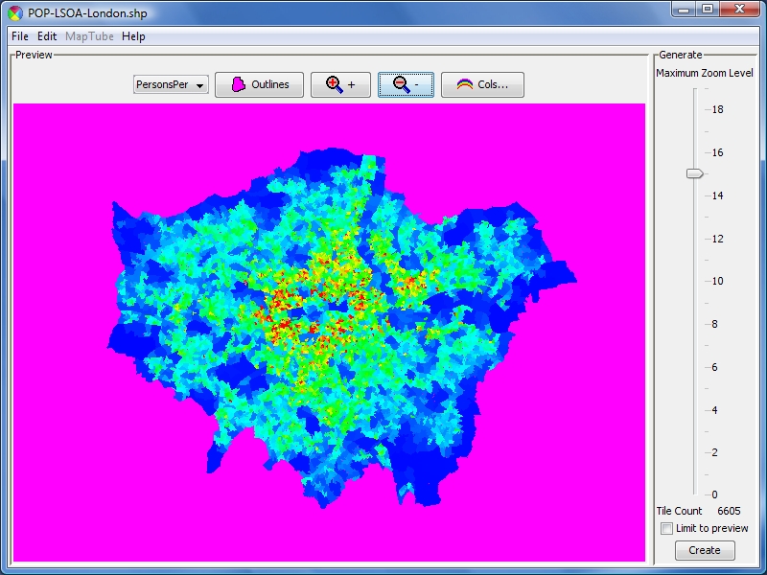Open the Cols... colour settings
Image resolution: width=767 pixels, height=575 pixels.
pos(483,84)
